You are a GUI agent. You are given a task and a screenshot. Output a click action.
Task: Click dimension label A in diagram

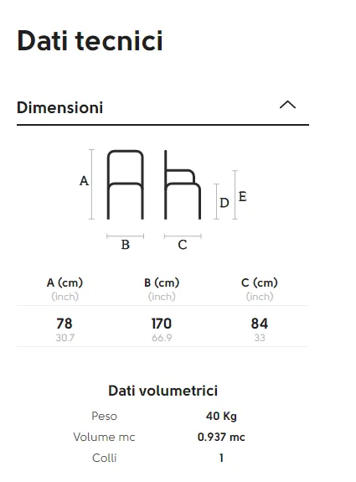coord(84,181)
